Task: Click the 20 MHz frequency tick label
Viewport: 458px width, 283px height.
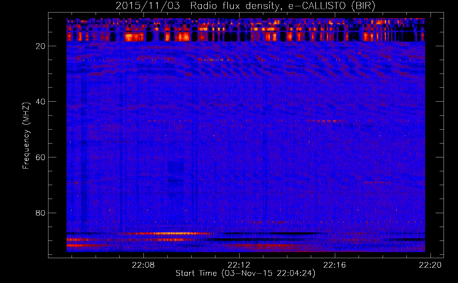Action: pos(41,46)
